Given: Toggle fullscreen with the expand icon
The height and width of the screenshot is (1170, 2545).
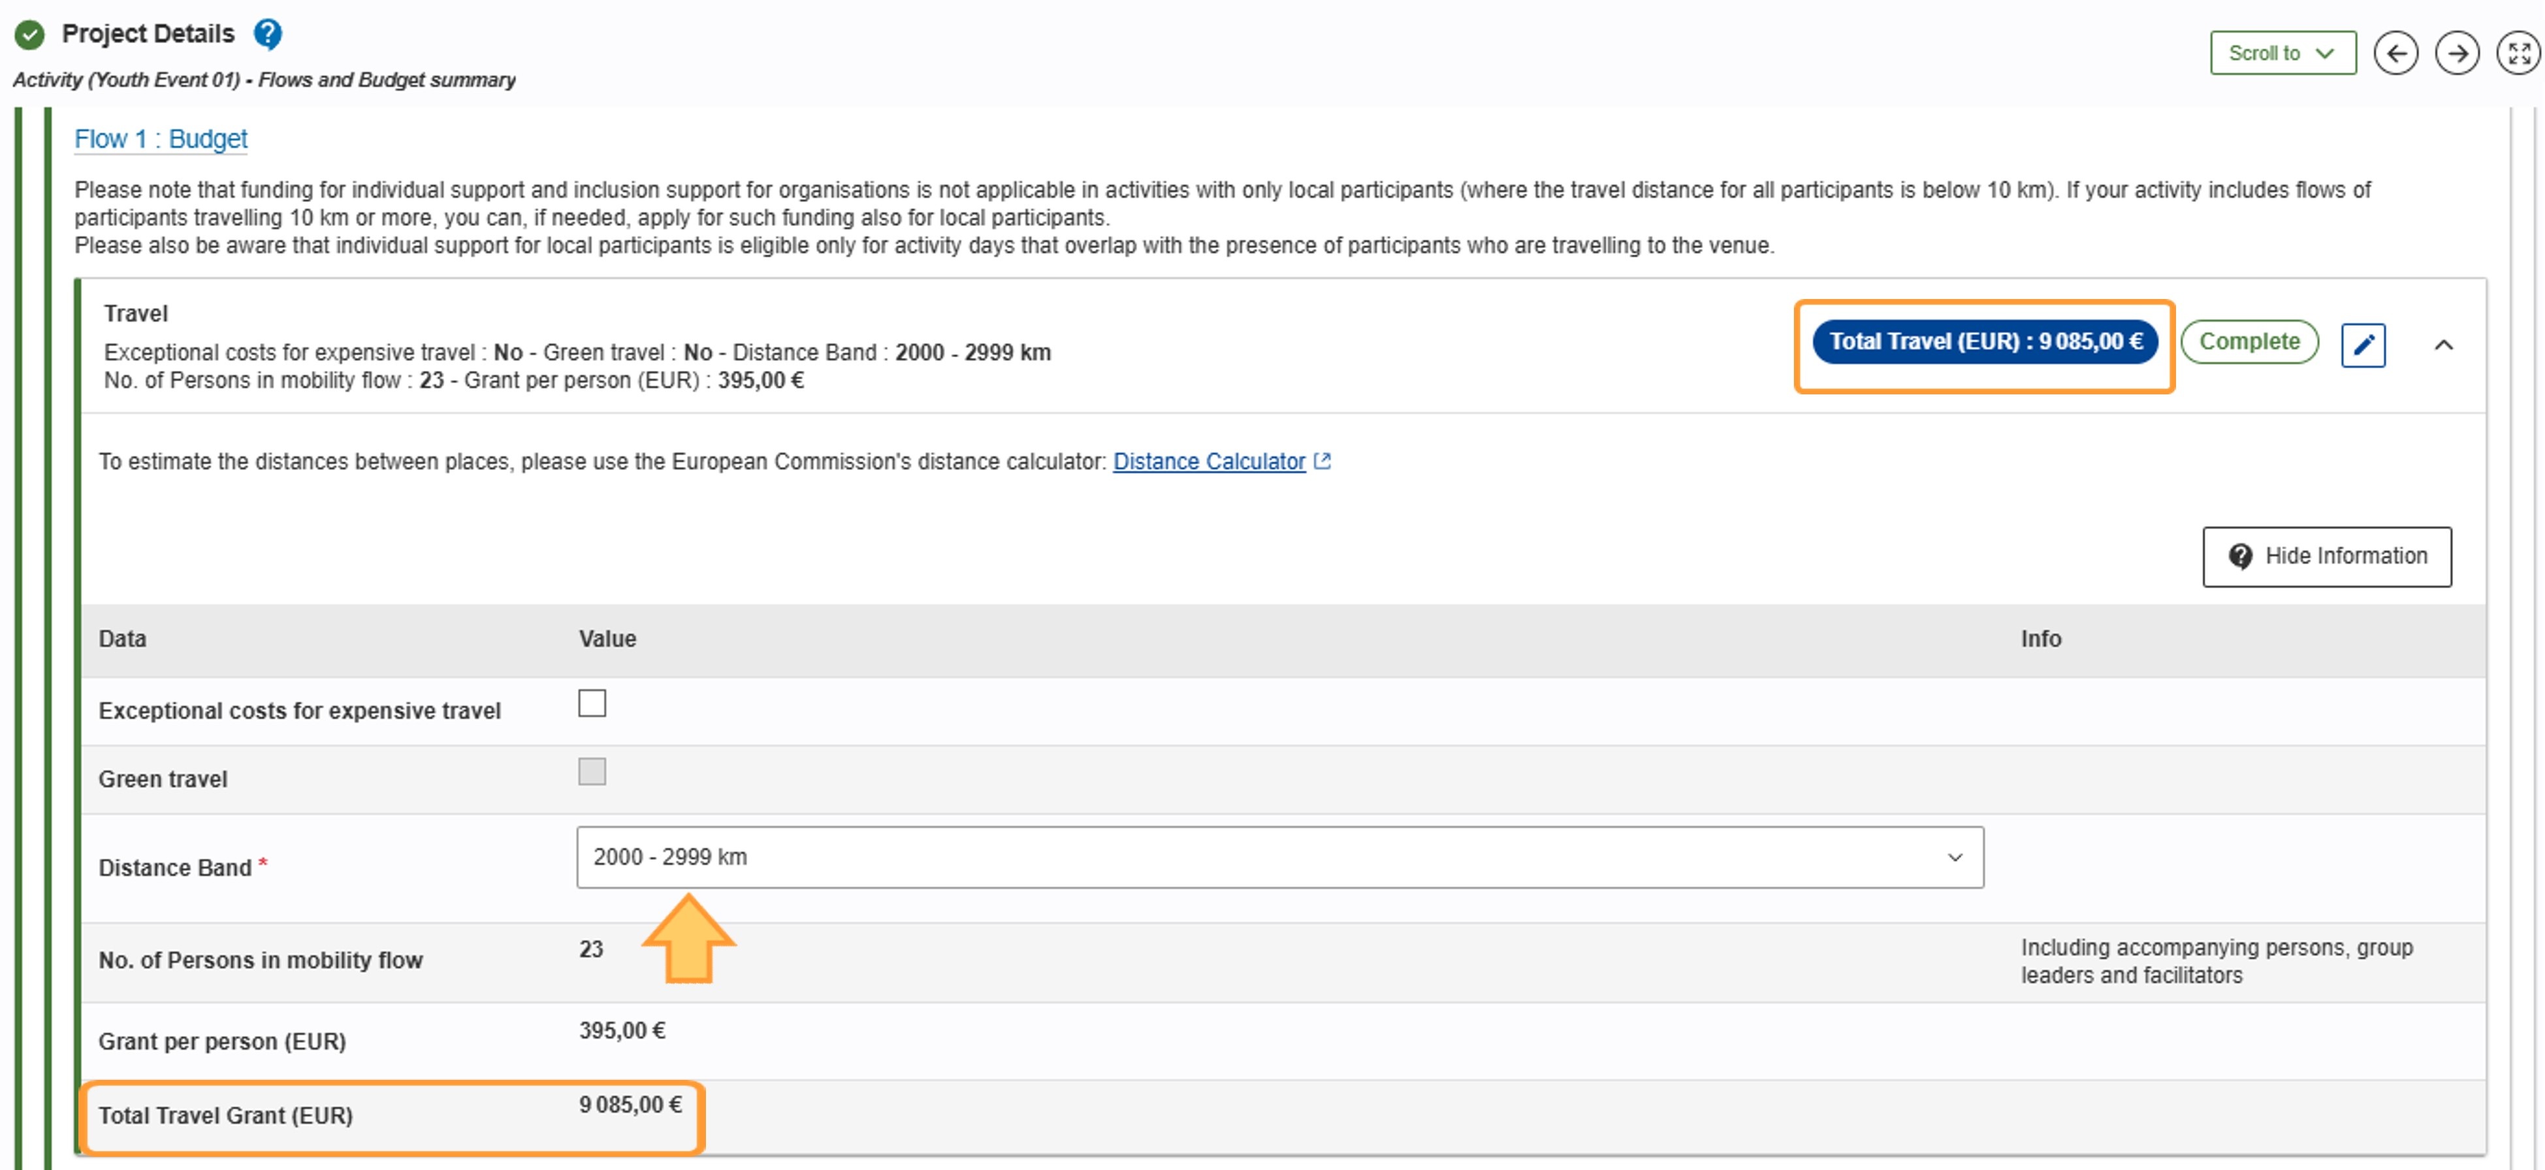Looking at the screenshot, I should click(x=2518, y=54).
